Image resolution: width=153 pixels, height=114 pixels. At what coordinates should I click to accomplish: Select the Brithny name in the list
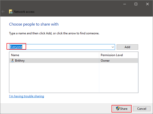click(20, 60)
